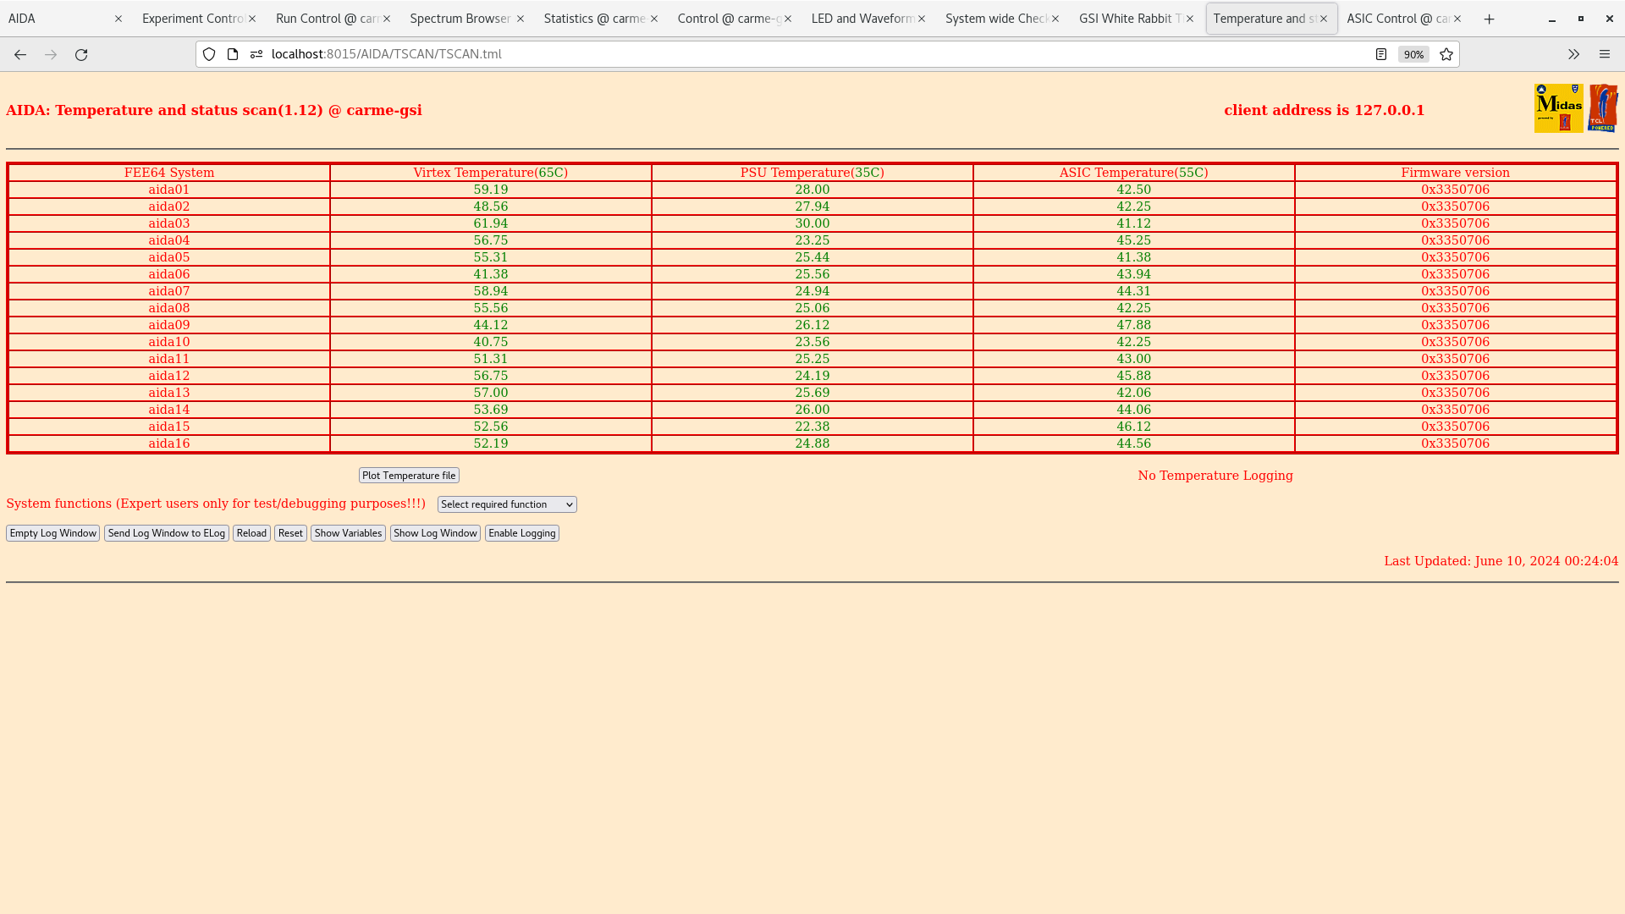The width and height of the screenshot is (1625, 914).
Task: Click the Reload button
Action: point(251,532)
